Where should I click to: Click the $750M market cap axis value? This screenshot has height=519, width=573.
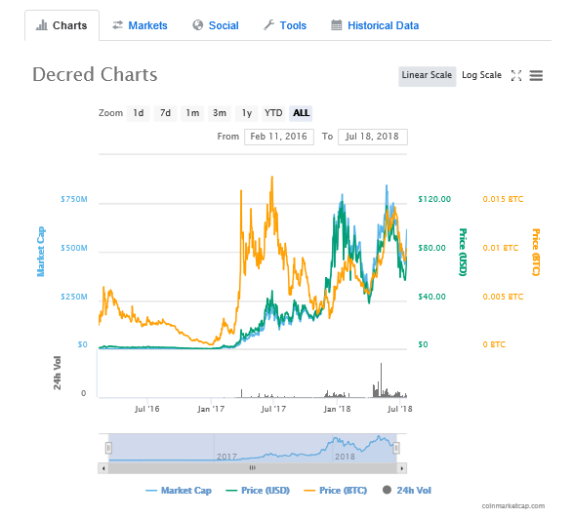[x=74, y=199]
